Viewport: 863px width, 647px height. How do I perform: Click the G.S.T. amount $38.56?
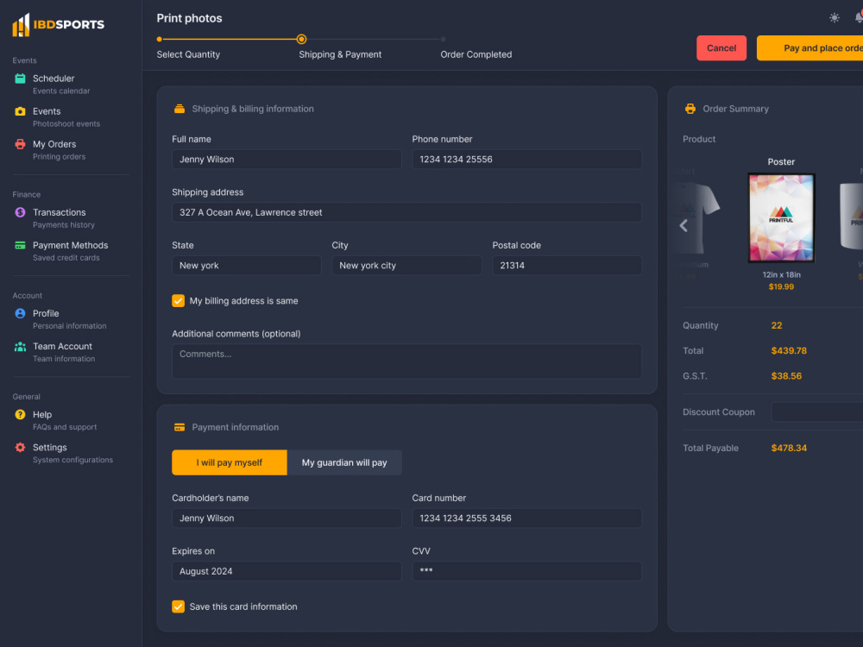point(786,376)
